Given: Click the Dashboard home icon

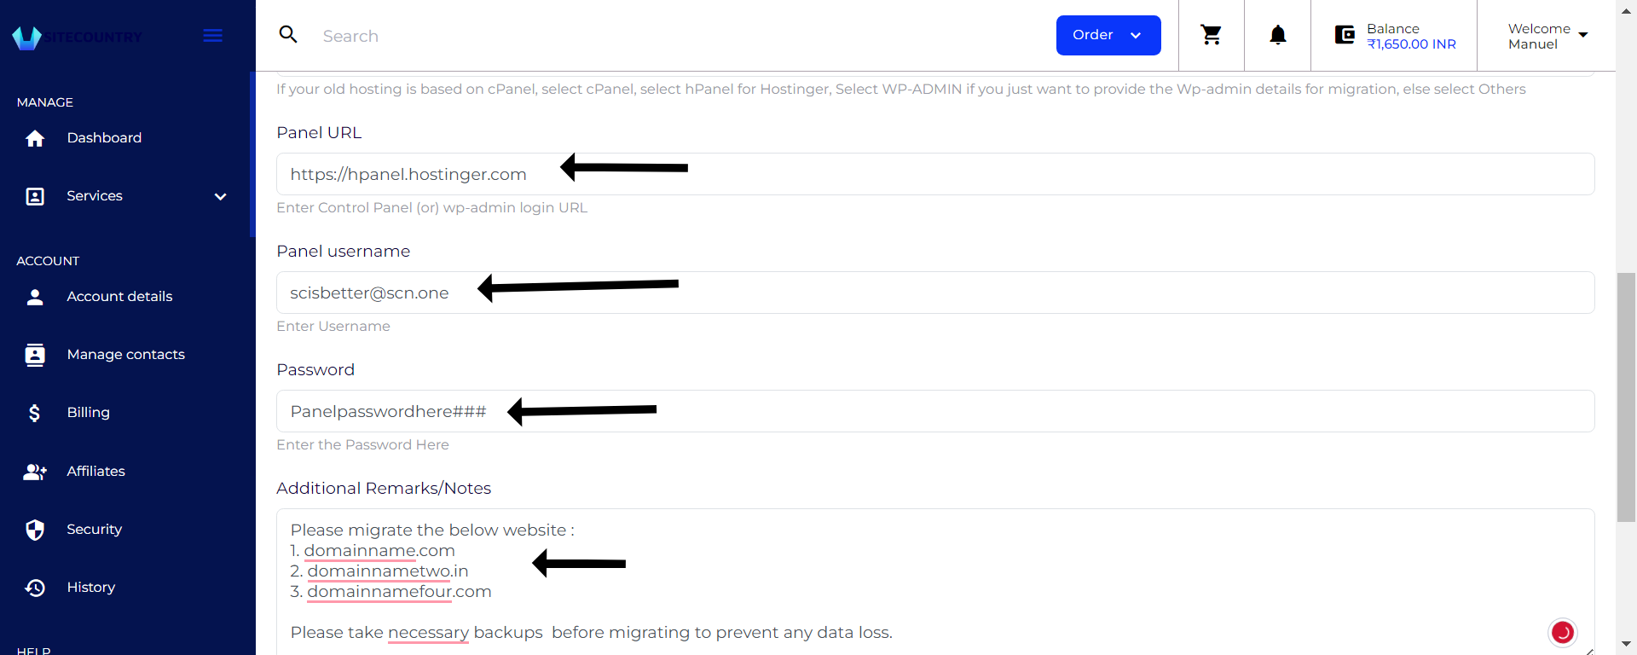Looking at the screenshot, I should [35, 138].
